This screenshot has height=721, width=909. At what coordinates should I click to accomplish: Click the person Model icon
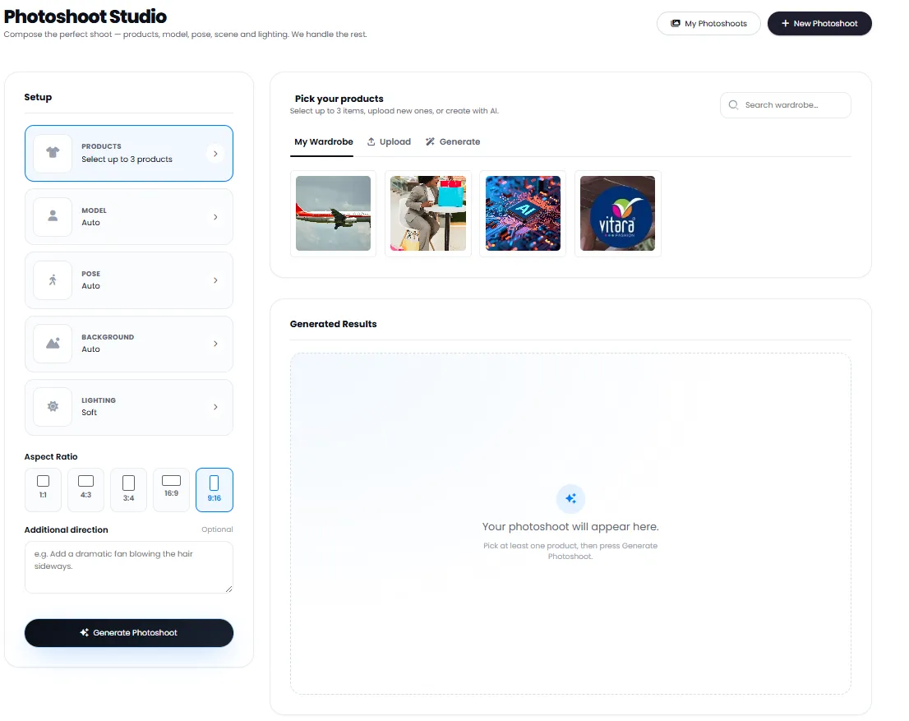(53, 216)
